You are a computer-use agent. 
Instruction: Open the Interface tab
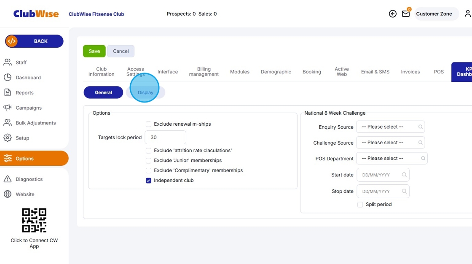168,72
